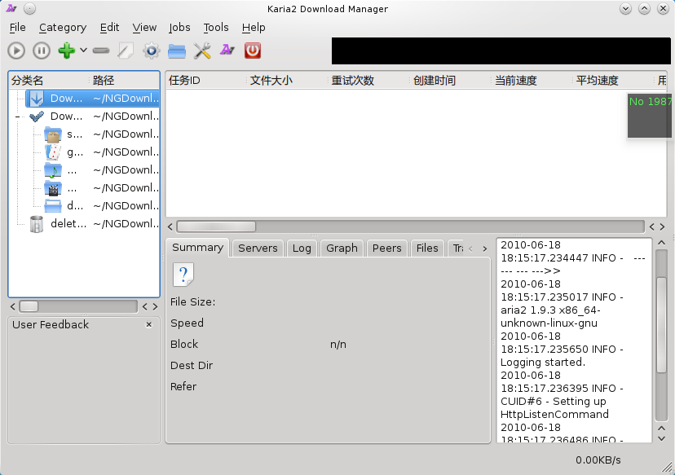Click the 路径 column header

[125, 81]
